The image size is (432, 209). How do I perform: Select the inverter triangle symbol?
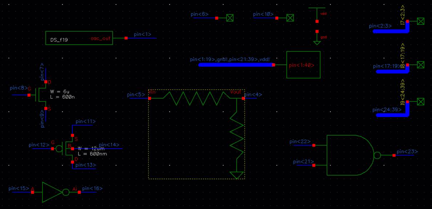[52, 192]
